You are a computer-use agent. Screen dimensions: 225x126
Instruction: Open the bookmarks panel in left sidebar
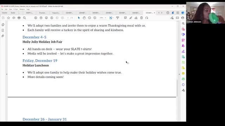[3, 30]
